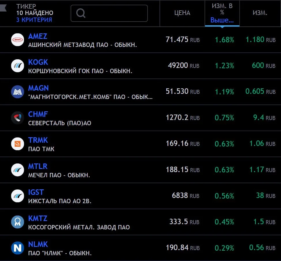Click the 0.45% change value

point(225,222)
